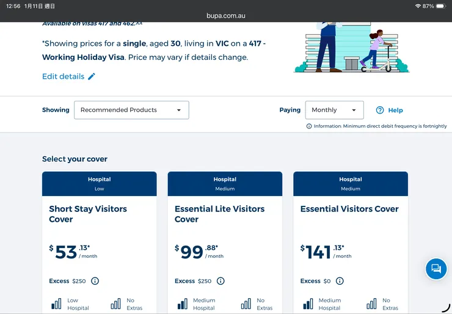Select the Essential Lite Visitors Cover title

[x=219, y=214]
